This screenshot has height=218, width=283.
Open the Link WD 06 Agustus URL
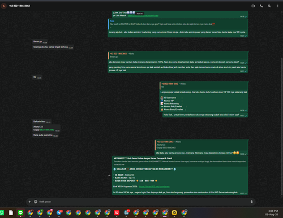tap(154, 186)
